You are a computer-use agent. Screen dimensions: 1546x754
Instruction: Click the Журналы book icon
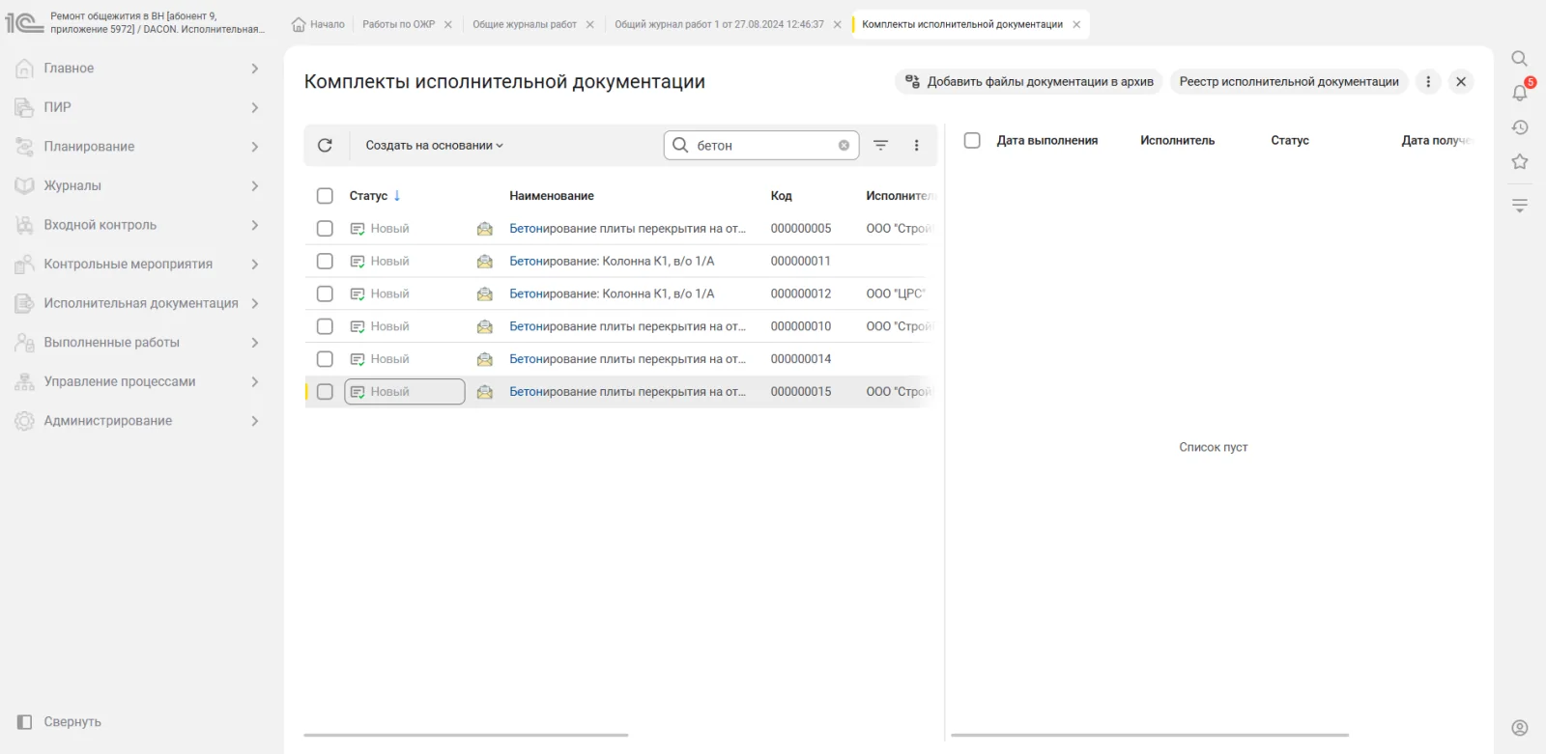click(25, 185)
